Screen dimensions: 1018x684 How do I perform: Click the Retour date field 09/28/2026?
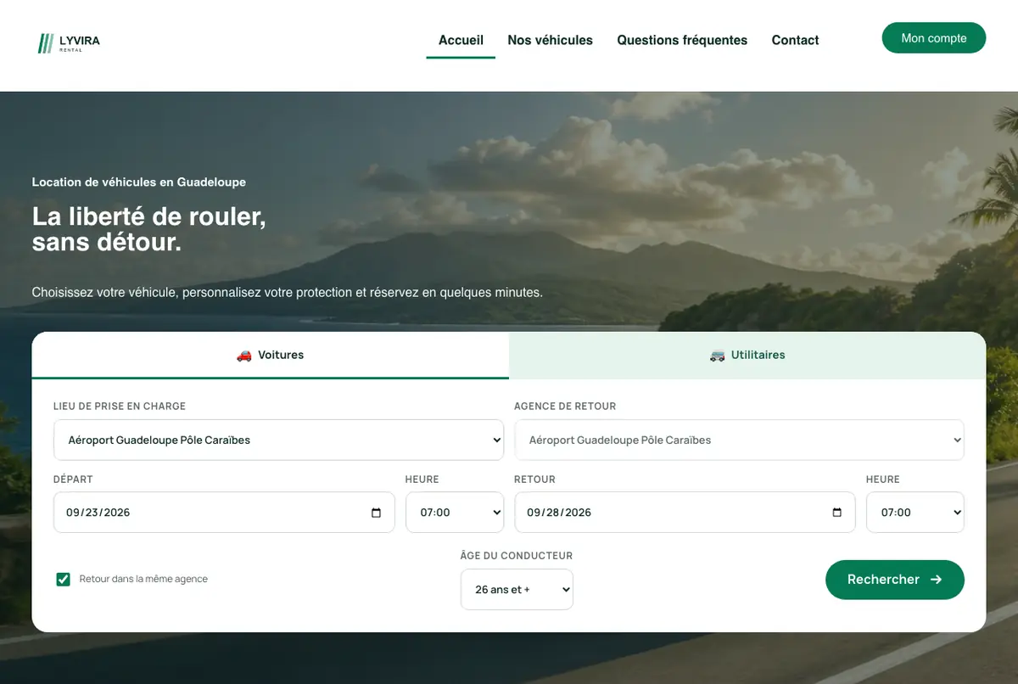[x=685, y=513]
